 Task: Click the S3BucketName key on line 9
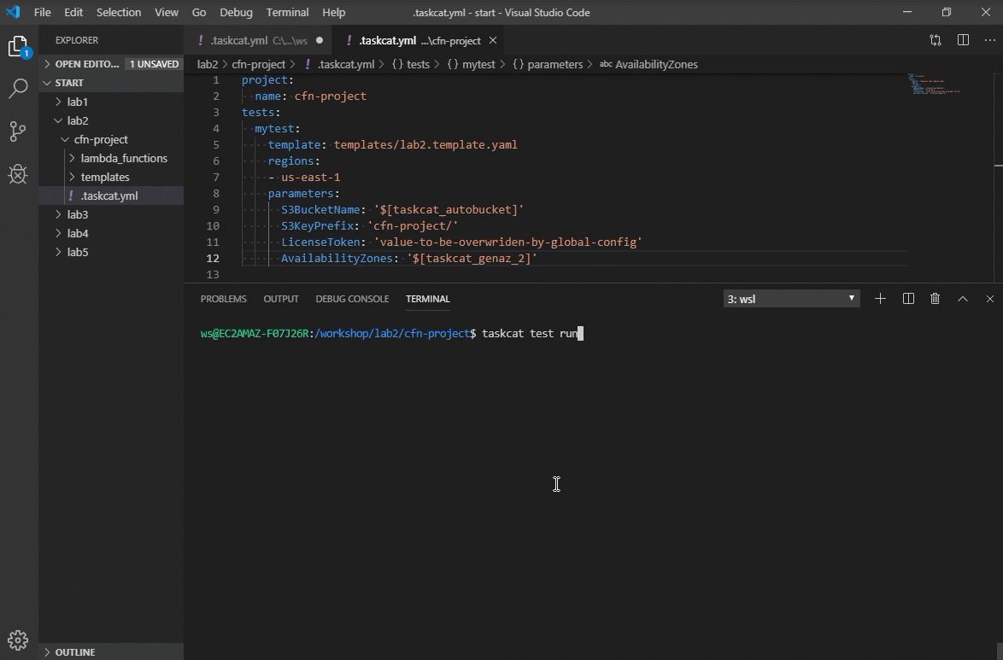[x=320, y=210]
